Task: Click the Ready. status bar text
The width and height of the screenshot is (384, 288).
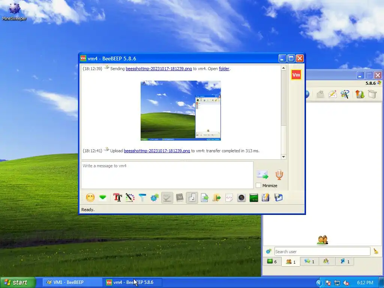Action: [x=88, y=210]
